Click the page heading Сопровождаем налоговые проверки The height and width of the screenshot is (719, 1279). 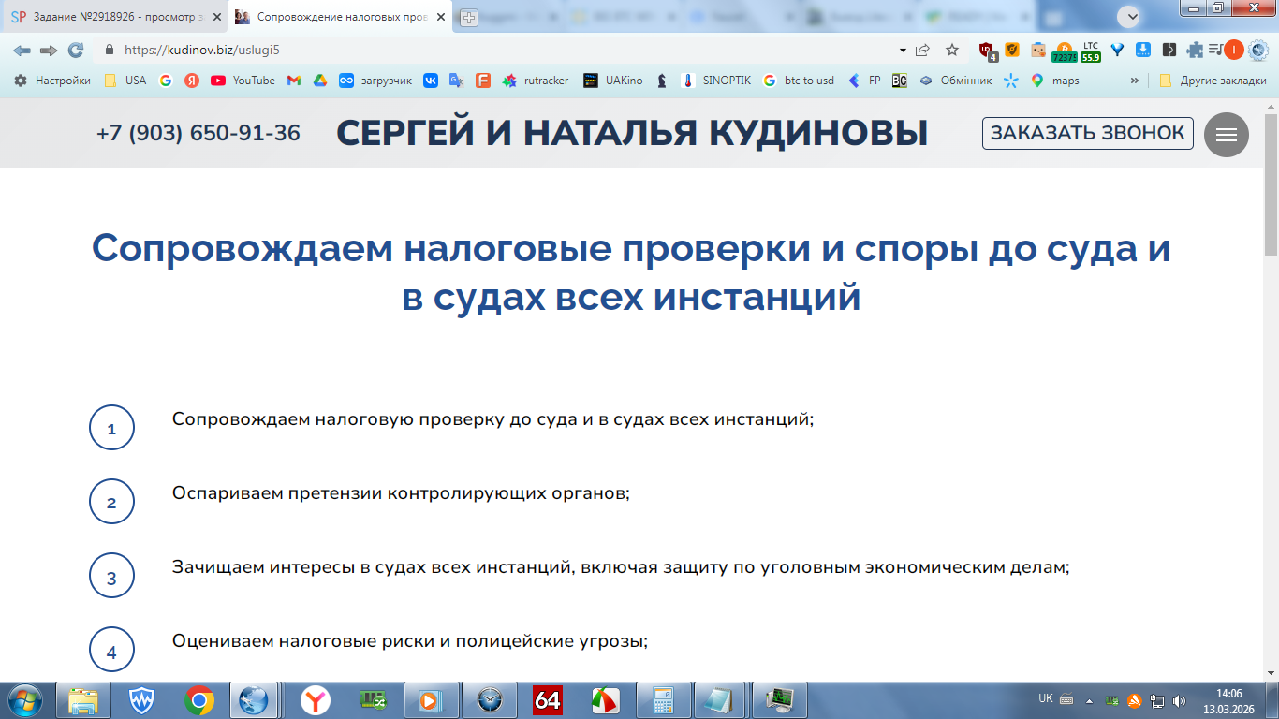click(632, 273)
